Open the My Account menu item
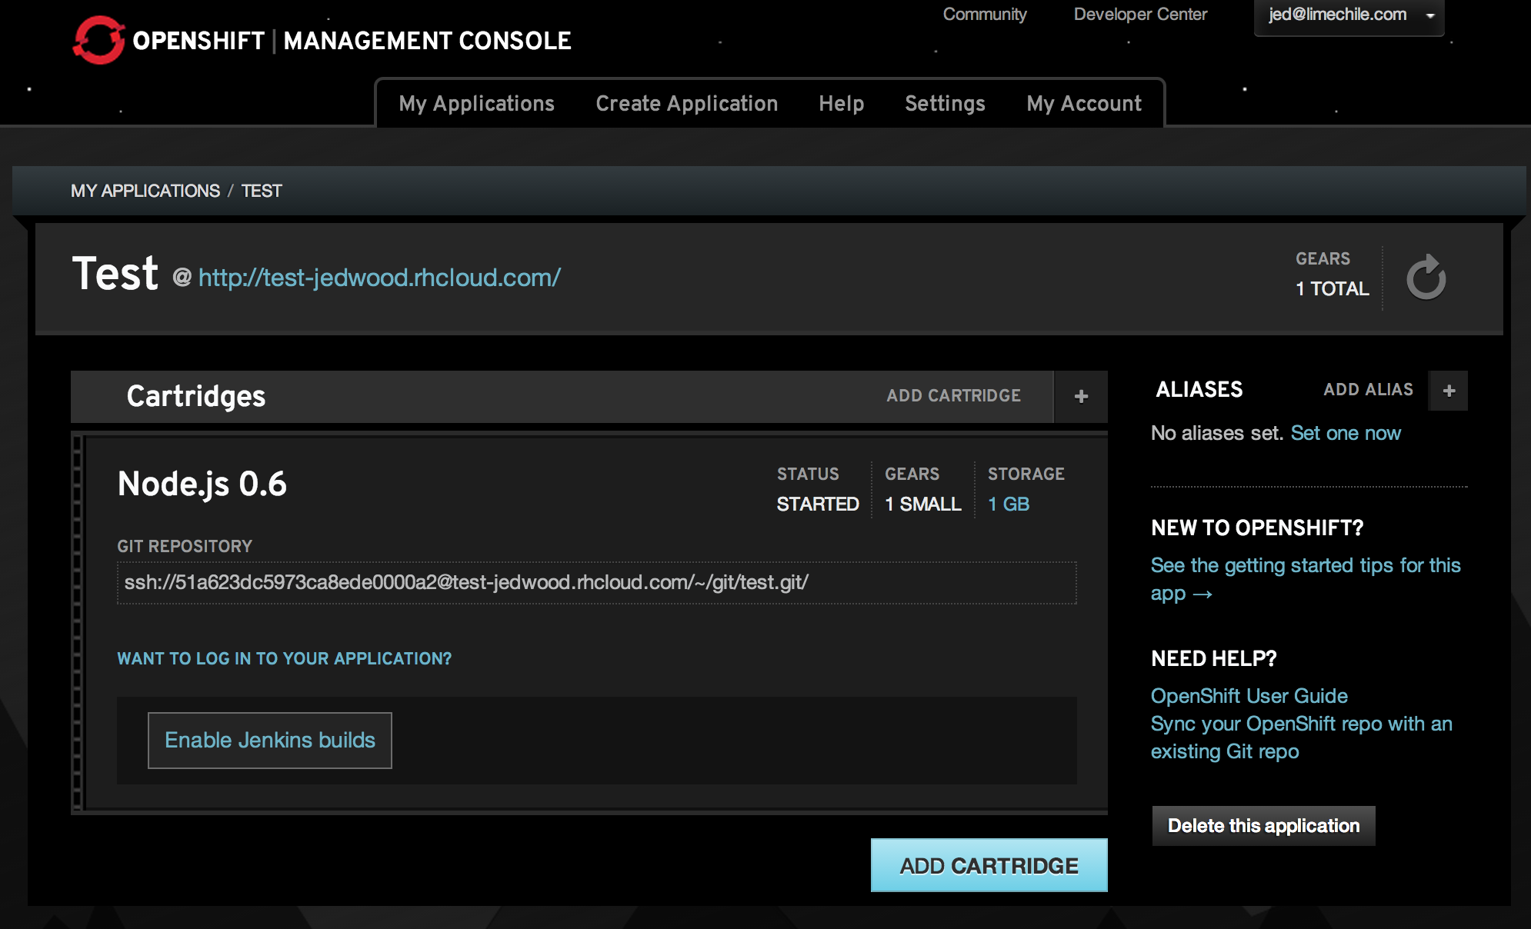Screen dimensions: 1531x929 point(1084,103)
